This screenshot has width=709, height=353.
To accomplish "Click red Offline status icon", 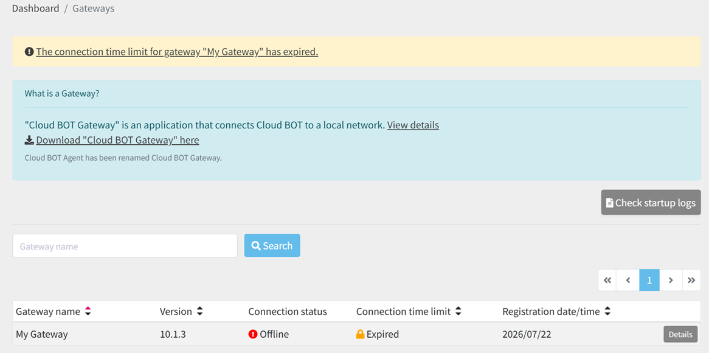I will [253, 335].
